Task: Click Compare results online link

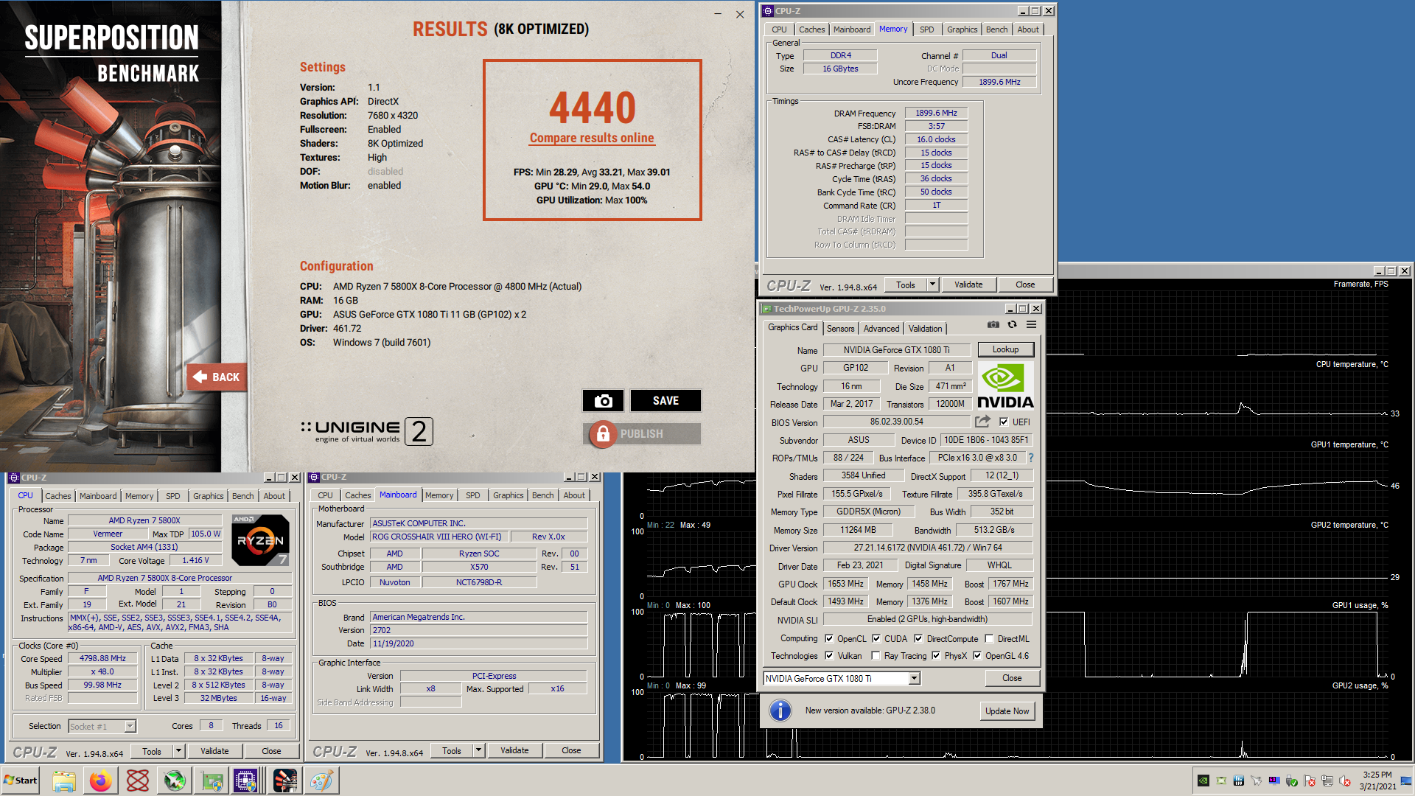Action: coord(592,138)
